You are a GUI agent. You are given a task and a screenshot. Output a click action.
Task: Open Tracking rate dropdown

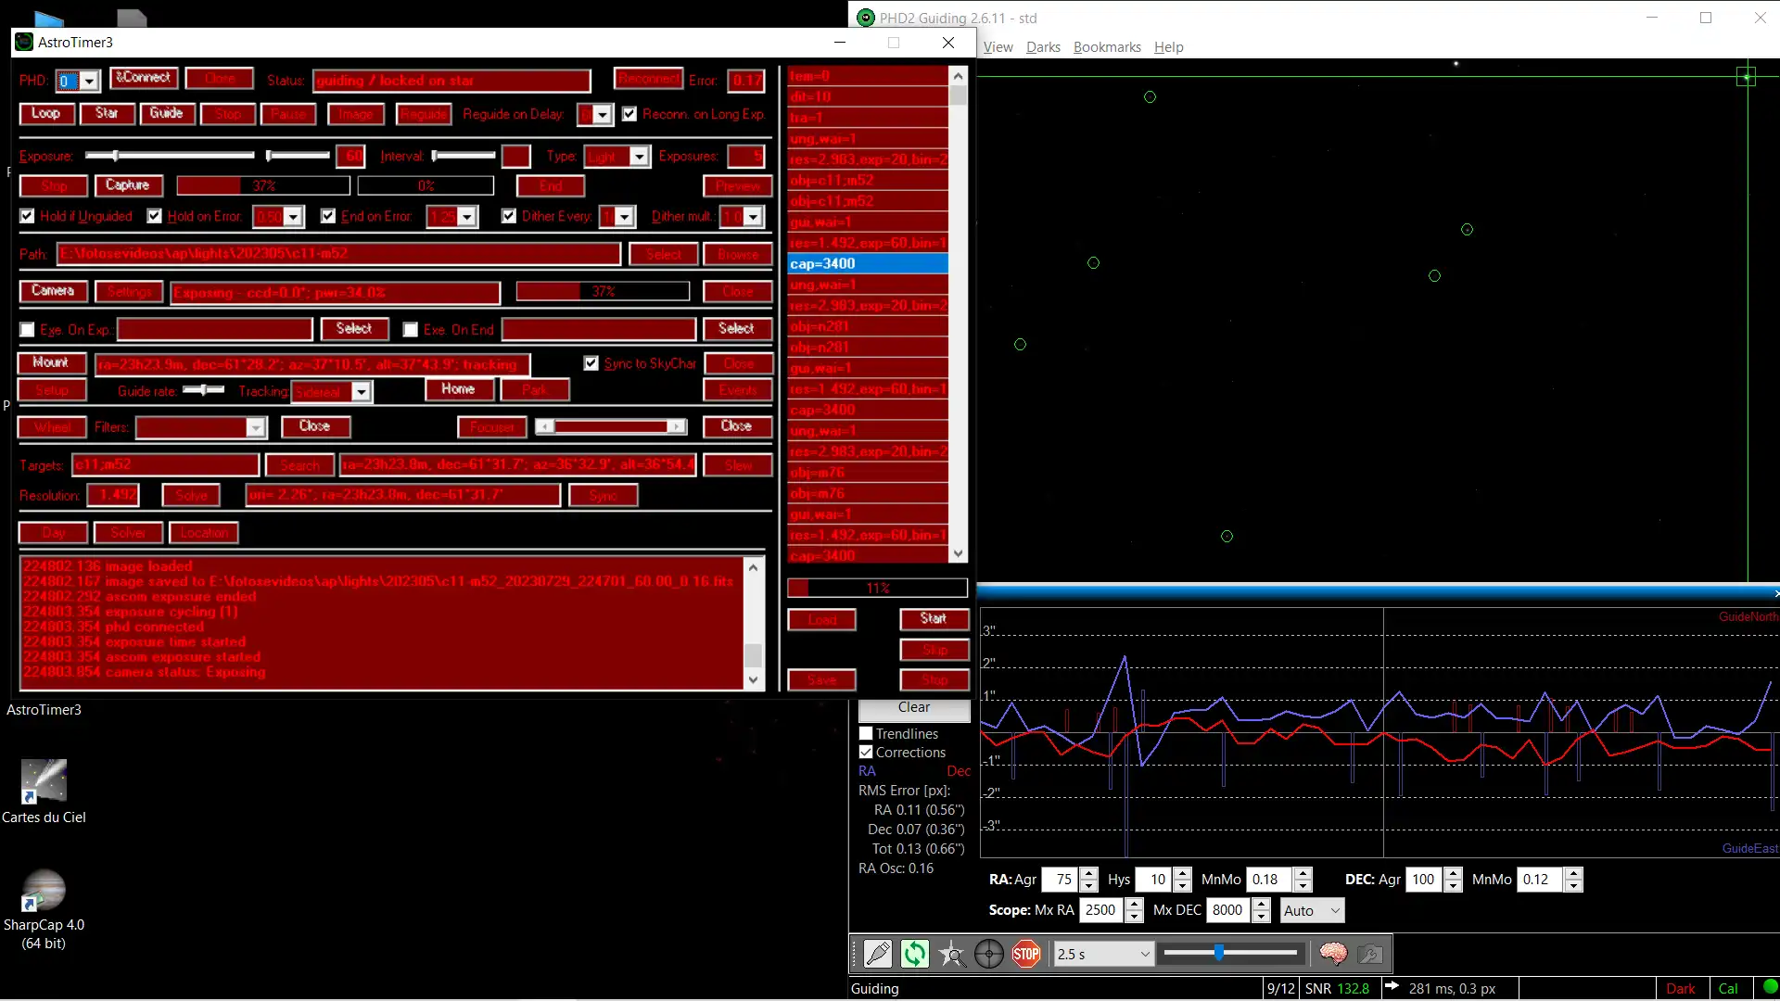tap(362, 392)
